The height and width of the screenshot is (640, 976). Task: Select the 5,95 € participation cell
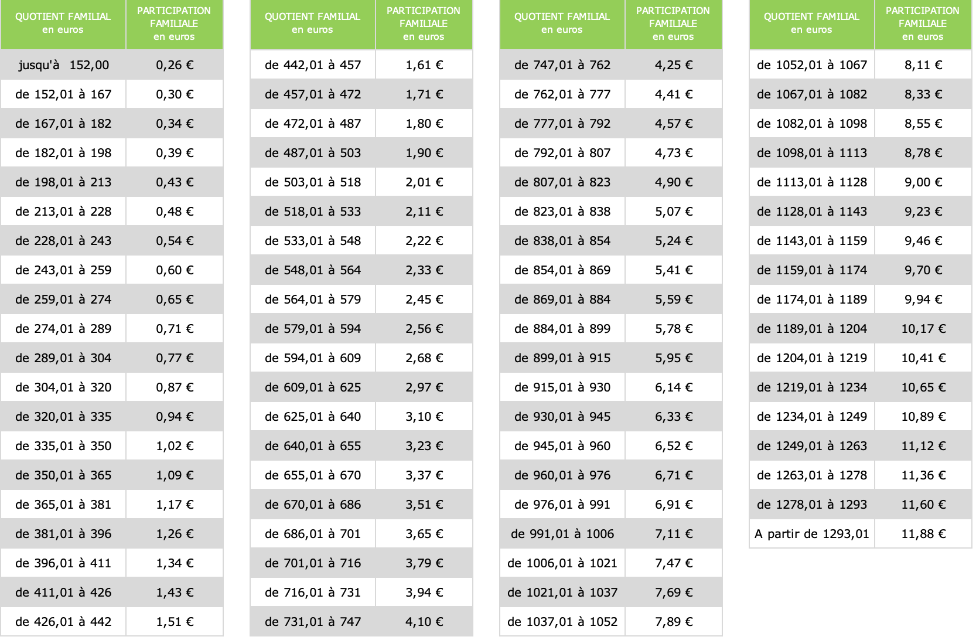[x=674, y=358]
